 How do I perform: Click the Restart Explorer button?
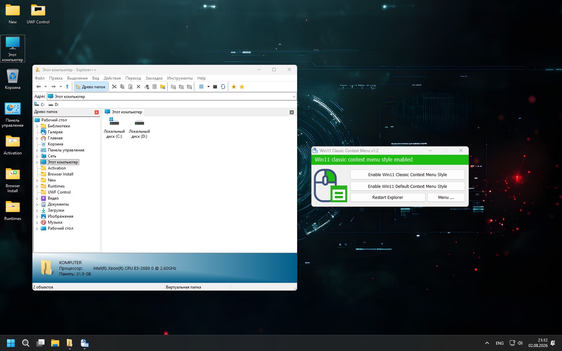point(388,198)
